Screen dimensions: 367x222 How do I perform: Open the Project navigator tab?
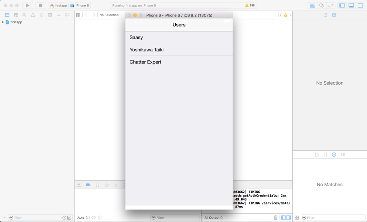tap(7, 15)
